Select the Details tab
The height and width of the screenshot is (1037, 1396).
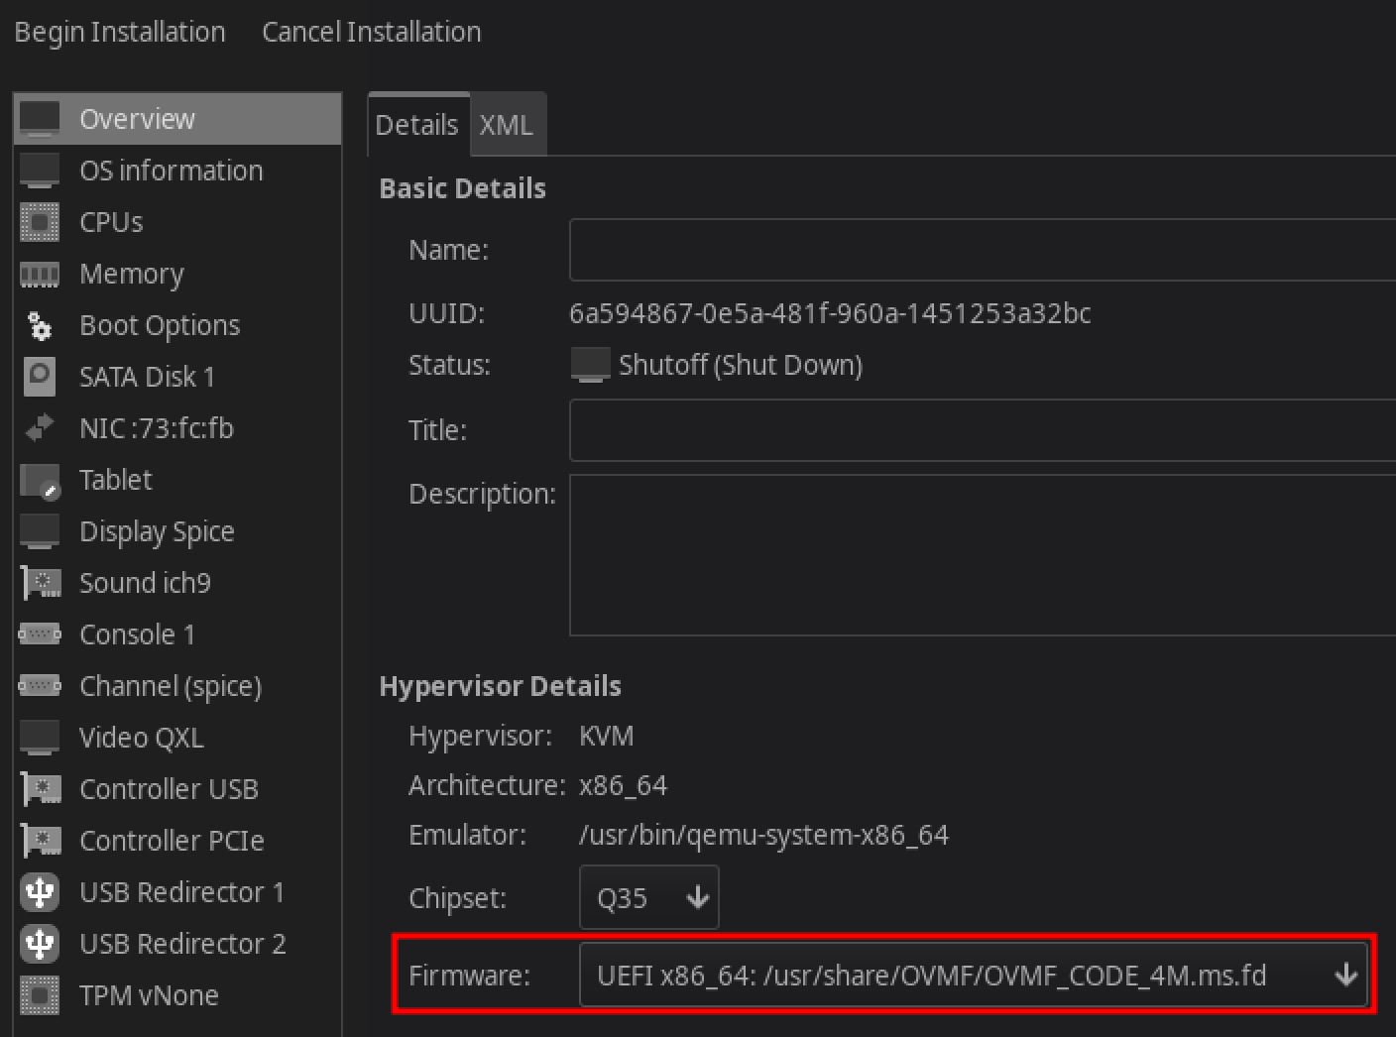(x=416, y=125)
